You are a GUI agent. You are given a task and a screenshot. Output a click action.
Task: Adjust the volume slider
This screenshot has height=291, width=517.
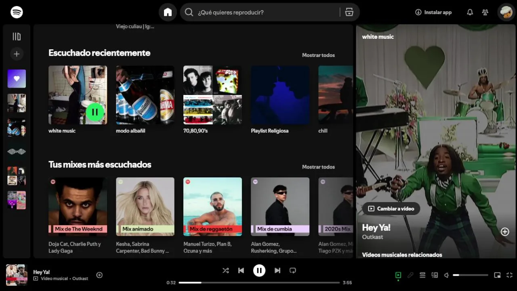[x=471, y=275]
